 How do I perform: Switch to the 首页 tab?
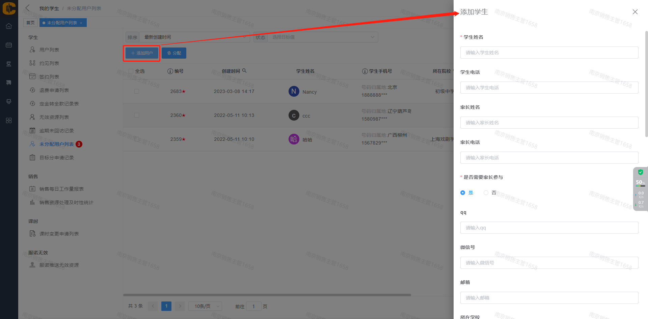(x=30, y=23)
